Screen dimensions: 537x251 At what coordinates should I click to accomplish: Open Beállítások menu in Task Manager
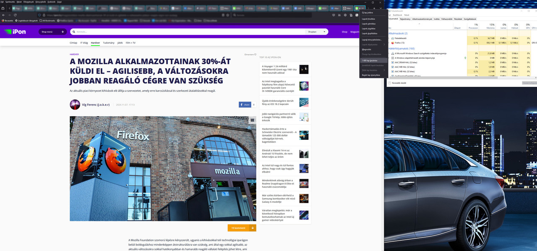[397, 15]
